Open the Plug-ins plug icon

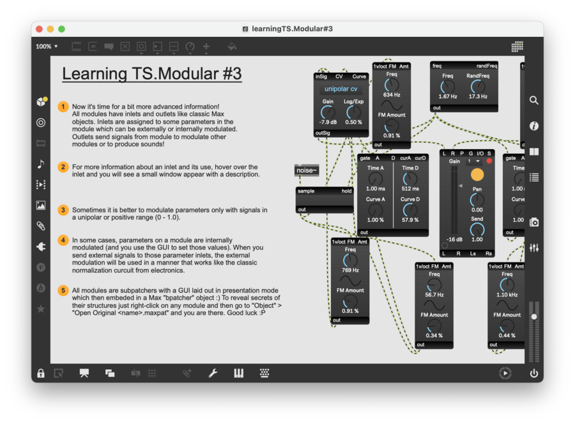(x=41, y=247)
